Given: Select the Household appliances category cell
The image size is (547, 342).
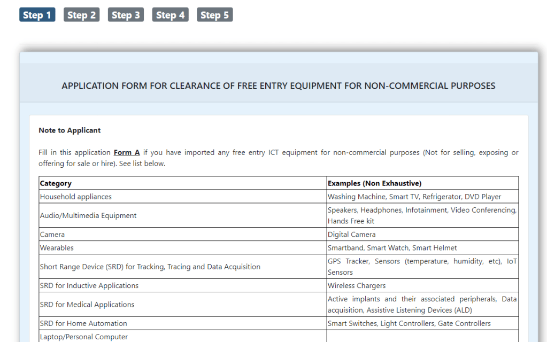Looking at the screenshot, I should pos(76,197).
